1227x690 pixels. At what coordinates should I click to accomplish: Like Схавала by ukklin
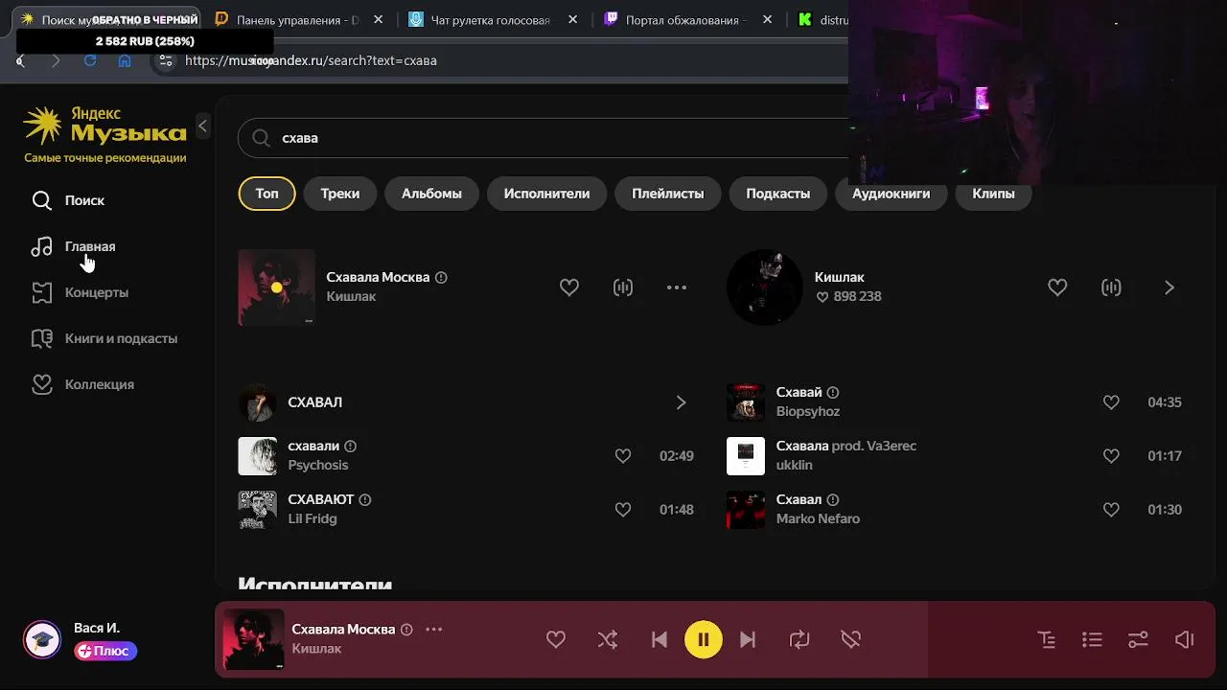[1111, 456]
